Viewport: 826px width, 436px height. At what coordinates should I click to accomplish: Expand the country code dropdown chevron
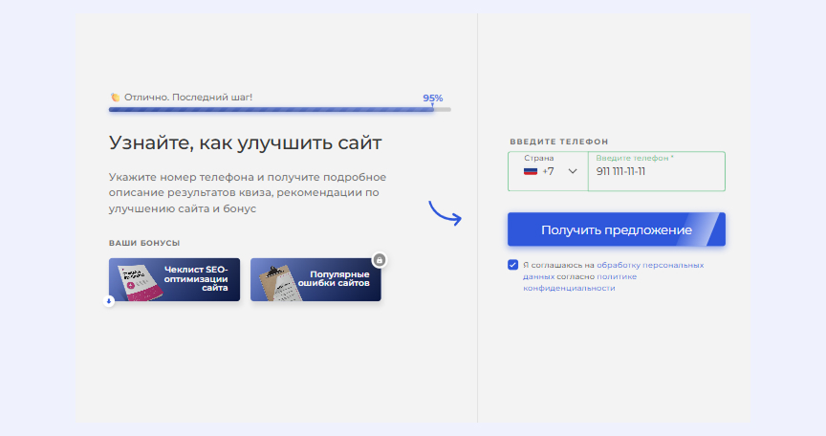(573, 171)
